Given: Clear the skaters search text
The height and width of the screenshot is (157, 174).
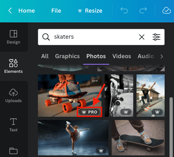Looking at the screenshot, I should pyautogui.click(x=142, y=37).
